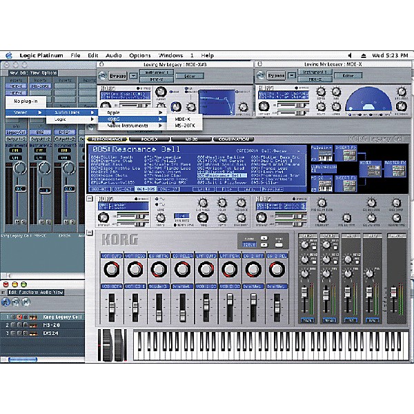This screenshot has width=414, height=414.
Task: Open Instrument 1 selector in MDE-X#3 window
Action: coord(157,72)
